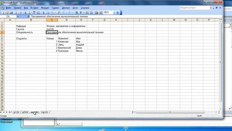Open the Сервис menu
Screen dimensions: 232x131
point(55,8)
